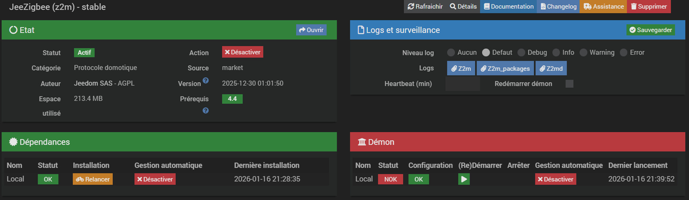The image size is (689, 200).
Task: Select the Aucun log level
Action: pos(451,52)
